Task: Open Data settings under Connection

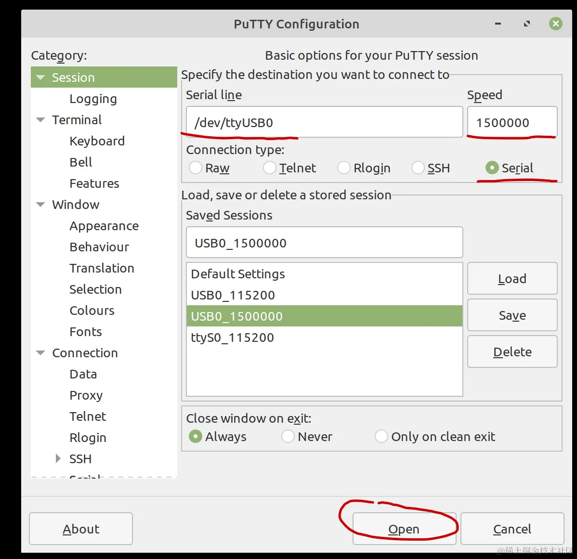Action: click(83, 375)
